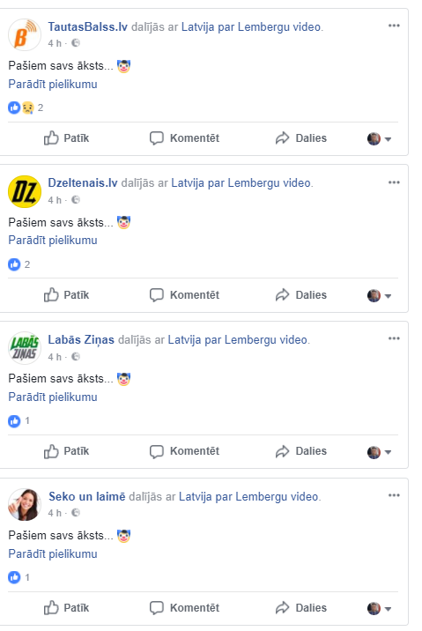Open the TautasBalss.lv orange logo avatar
Image resolution: width=422 pixels, height=631 pixels.
(x=25, y=34)
